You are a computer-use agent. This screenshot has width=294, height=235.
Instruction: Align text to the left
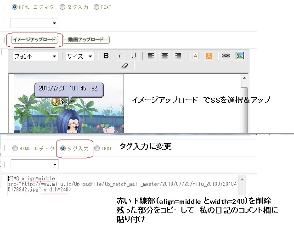click(x=151, y=56)
